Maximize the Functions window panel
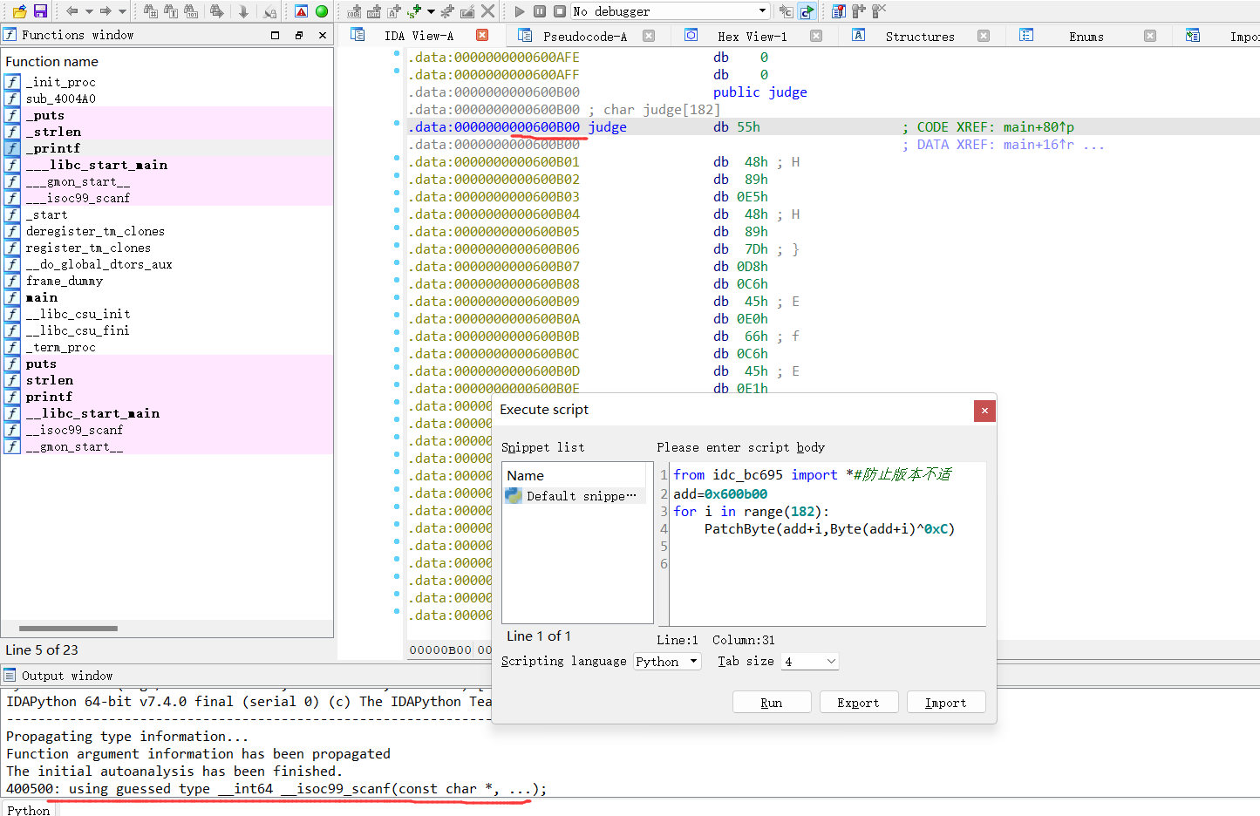Viewport: 1260px width, 816px height. pos(276,35)
